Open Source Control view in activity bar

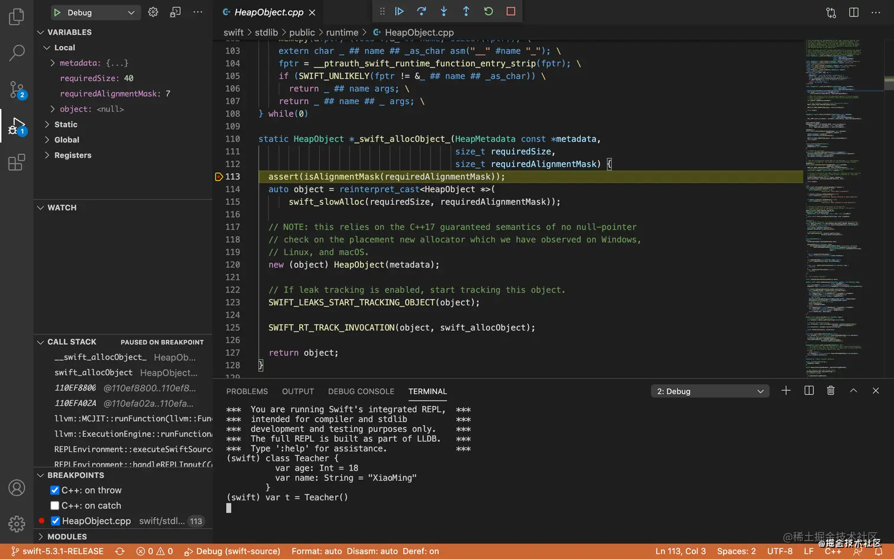(17, 89)
